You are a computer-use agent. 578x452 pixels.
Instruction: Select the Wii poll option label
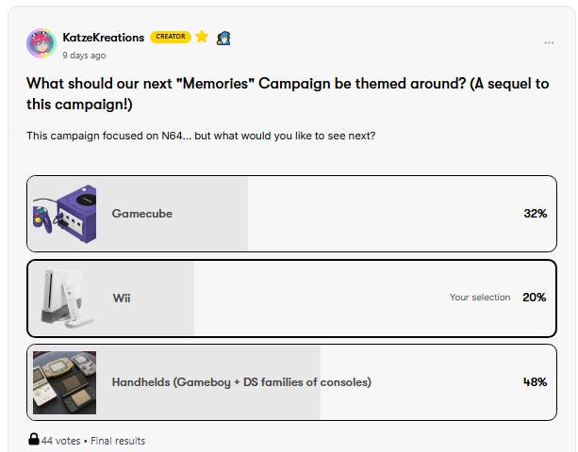[122, 298]
